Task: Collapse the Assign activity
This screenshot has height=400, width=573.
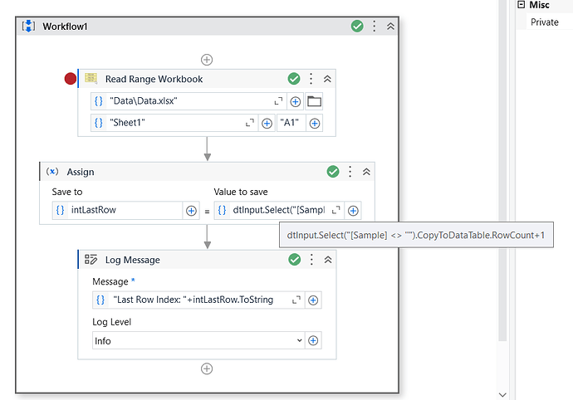Action: point(366,172)
